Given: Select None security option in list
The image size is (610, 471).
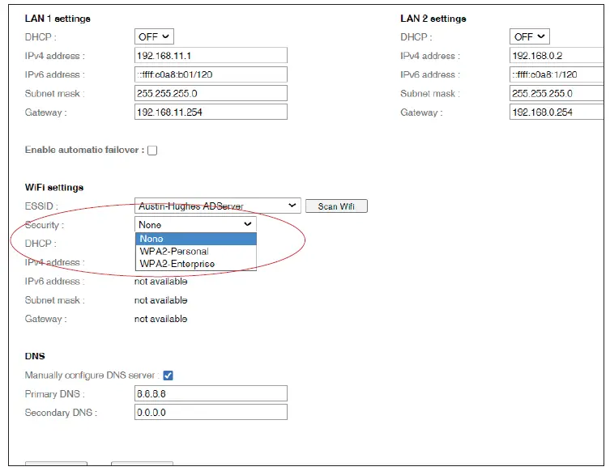Looking at the screenshot, I should point(195,239).
